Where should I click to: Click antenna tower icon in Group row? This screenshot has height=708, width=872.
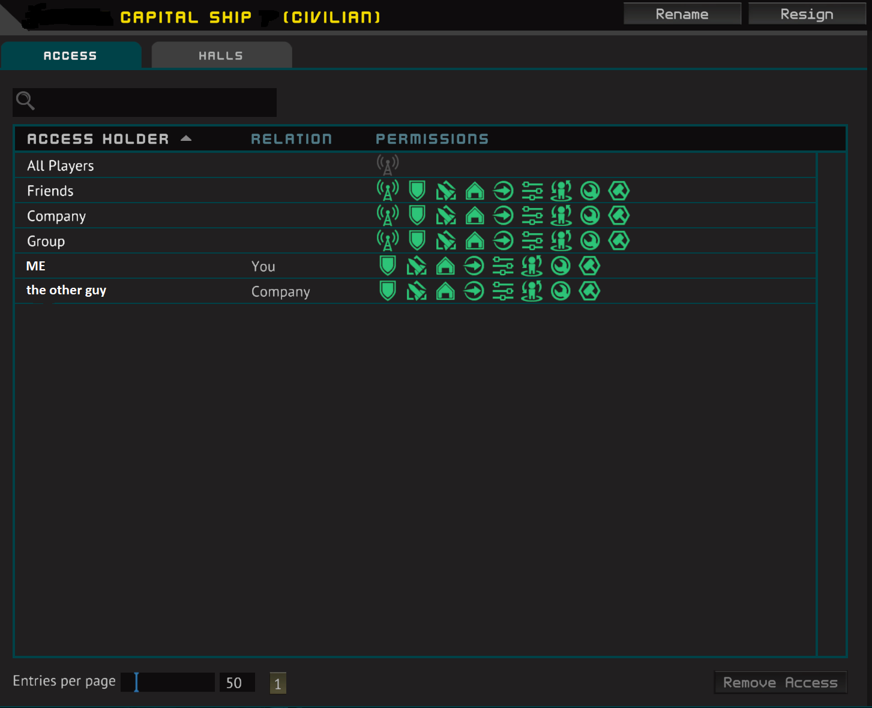(388, 241)
